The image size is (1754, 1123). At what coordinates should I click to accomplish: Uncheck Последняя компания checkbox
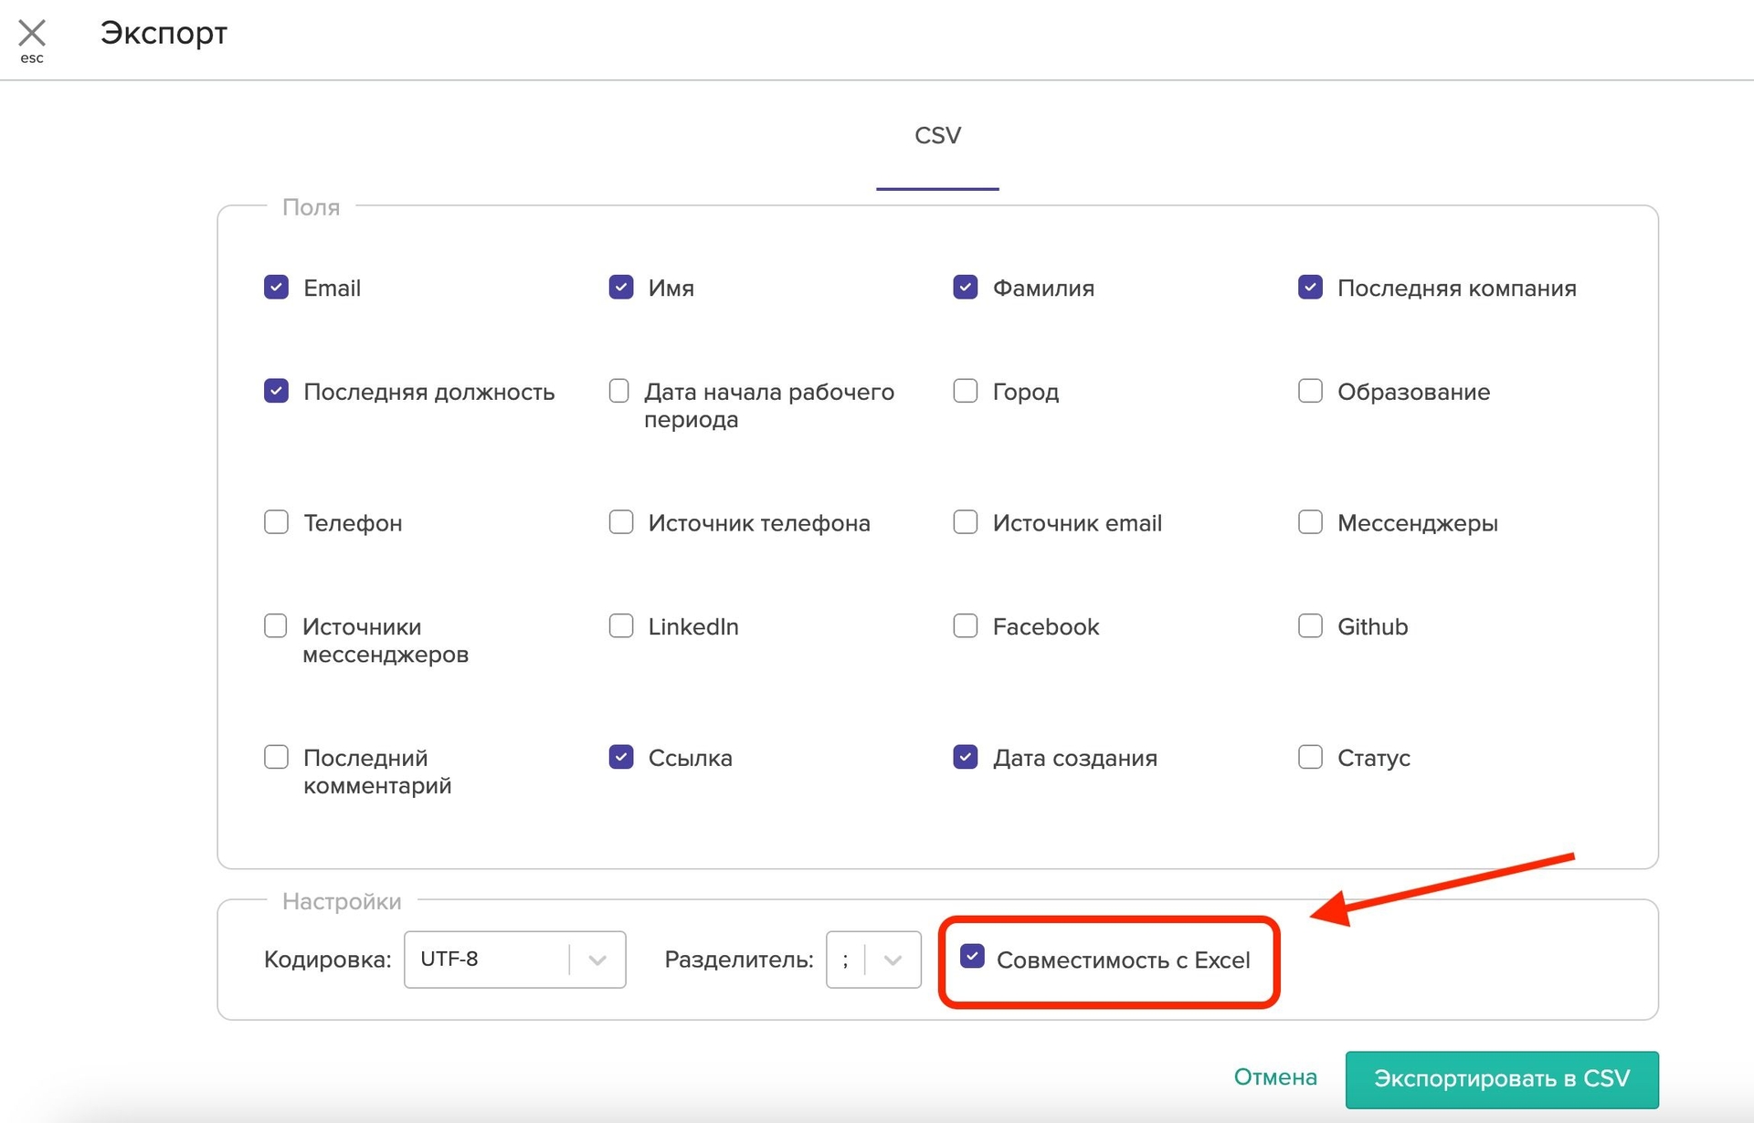(x=1310, y=288)
